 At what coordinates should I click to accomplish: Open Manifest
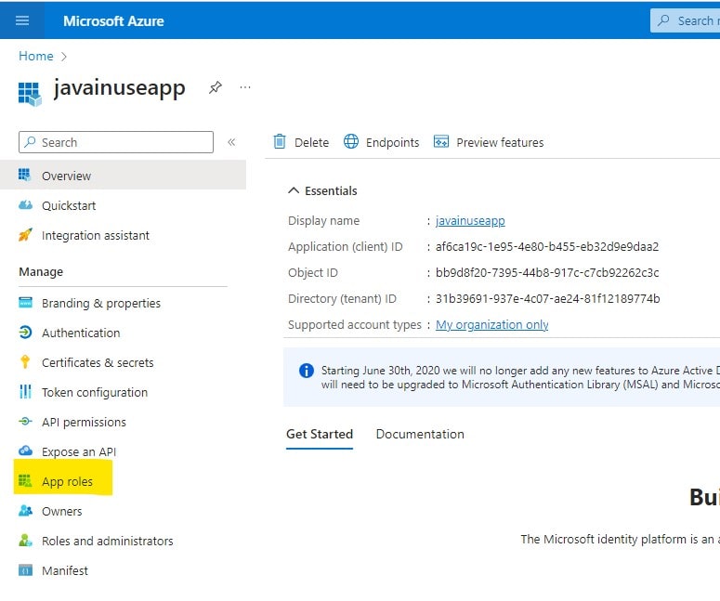[65, 570]
